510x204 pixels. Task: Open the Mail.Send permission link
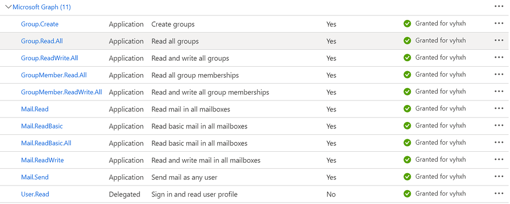tap(35, 177)
